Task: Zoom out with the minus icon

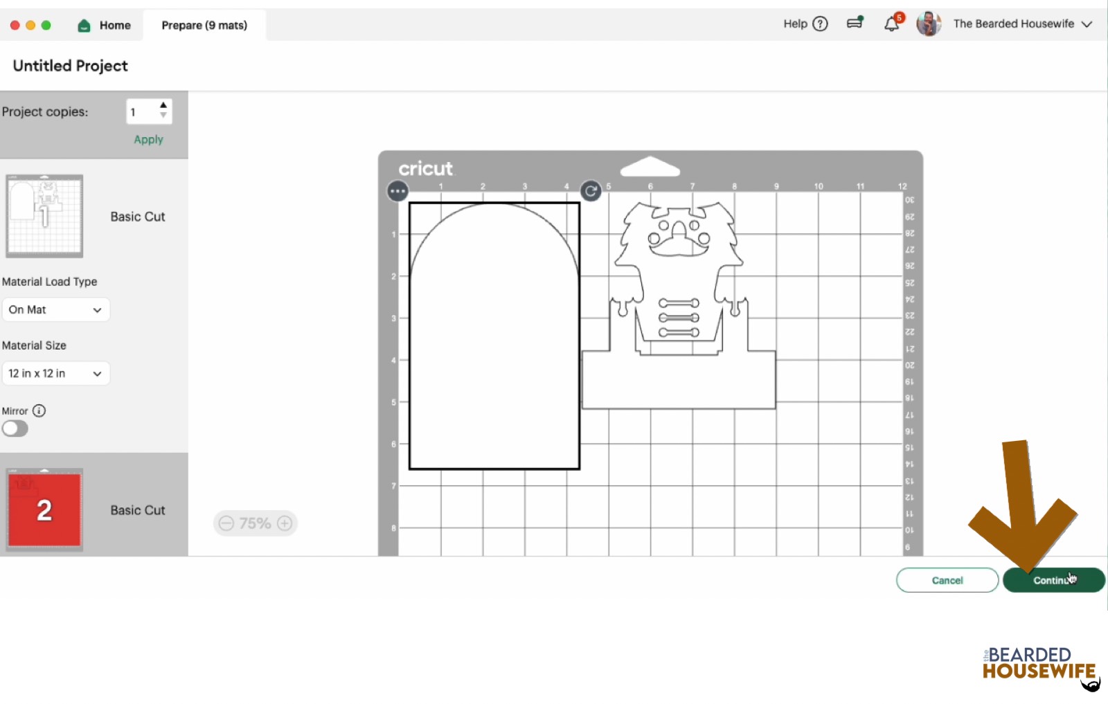Action: [x=226, y=523]
